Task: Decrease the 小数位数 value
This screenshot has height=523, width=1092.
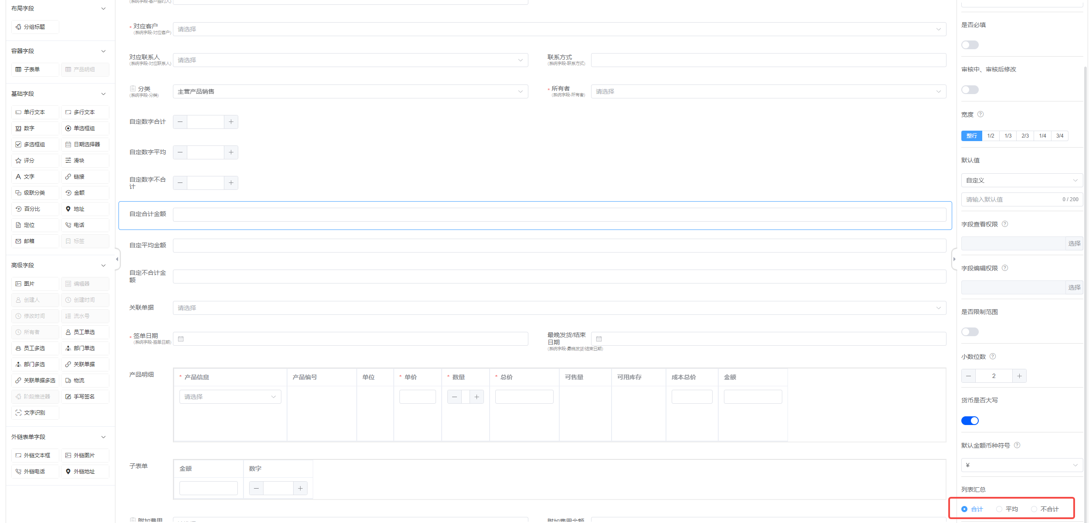Action: pos(968,376)
